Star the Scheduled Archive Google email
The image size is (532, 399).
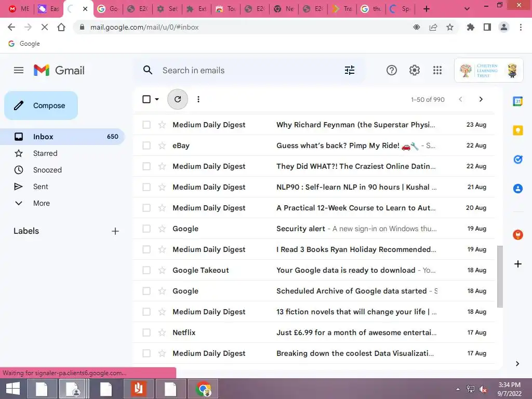coord(162,291)
